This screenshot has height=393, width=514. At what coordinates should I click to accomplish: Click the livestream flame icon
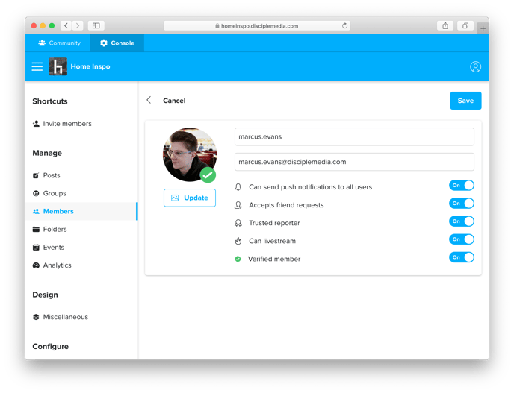pos(238,241)
